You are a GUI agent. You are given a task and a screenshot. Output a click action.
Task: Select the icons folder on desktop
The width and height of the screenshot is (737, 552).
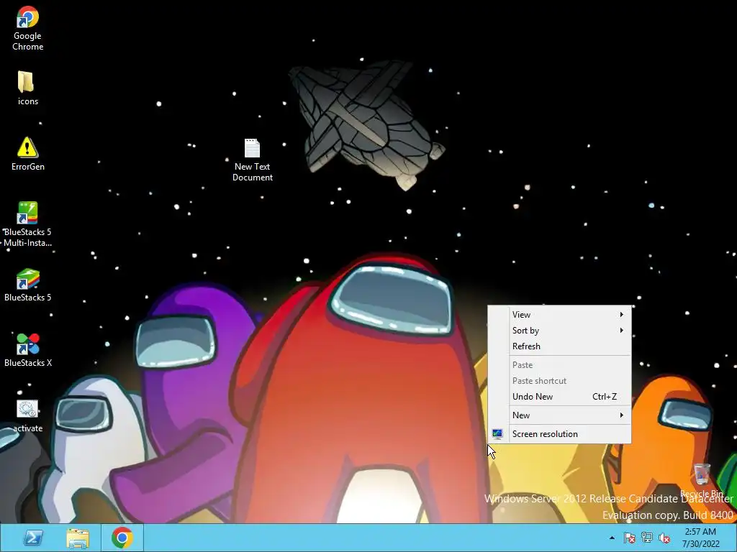(x=28, y=88)
